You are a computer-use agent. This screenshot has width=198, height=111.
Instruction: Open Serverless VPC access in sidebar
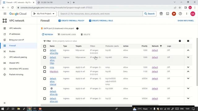[x=19, y=69]
